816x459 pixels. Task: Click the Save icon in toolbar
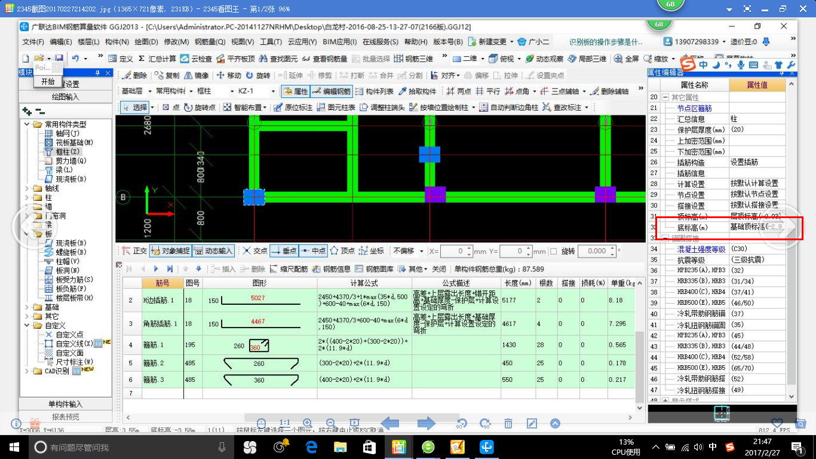click(59, 59)
